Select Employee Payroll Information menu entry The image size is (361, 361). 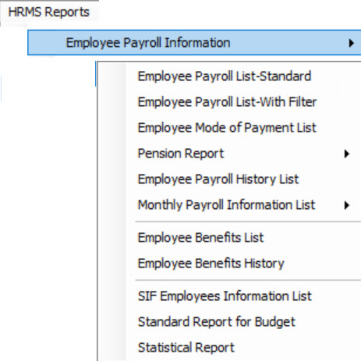[148, 43]
